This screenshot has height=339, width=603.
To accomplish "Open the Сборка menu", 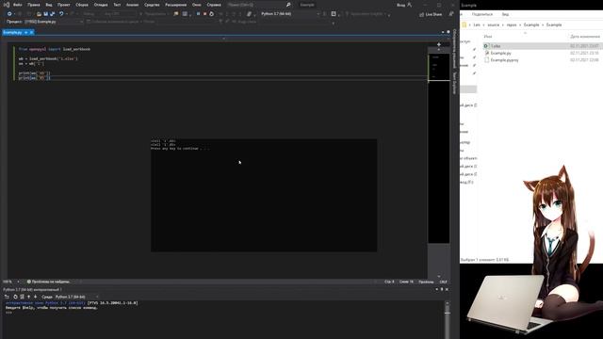I will pos(82,5).
